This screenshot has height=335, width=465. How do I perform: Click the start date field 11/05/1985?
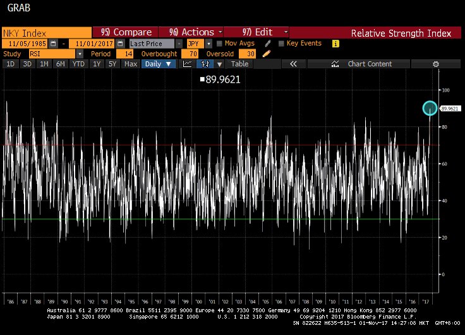pos(25,44)
